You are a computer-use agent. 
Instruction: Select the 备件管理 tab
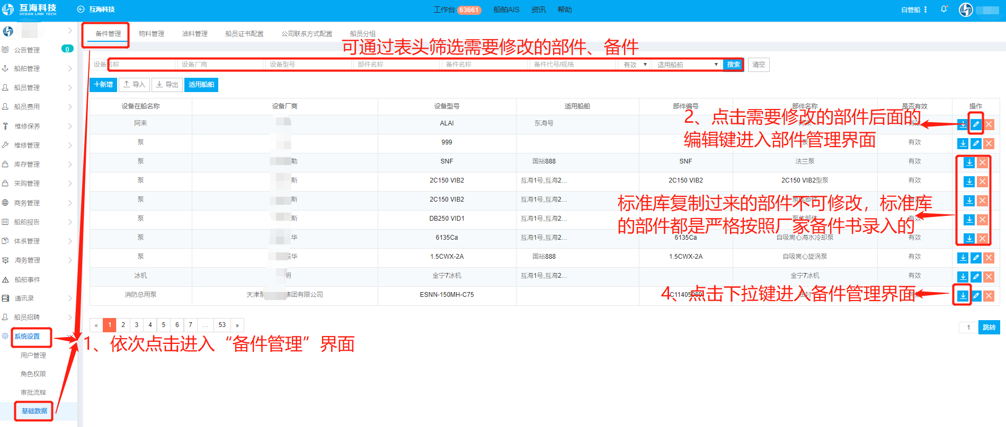click(108, 34)
